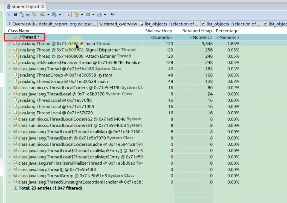Expand the ThreadGroup system row
Viewport: 287px width, 203px height.
pos(9,75)
